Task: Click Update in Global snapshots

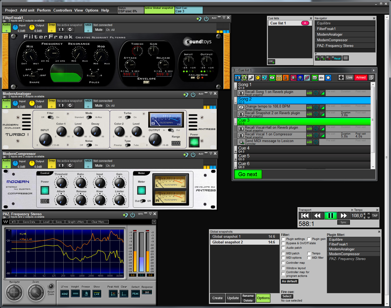Action: [233, 298]
